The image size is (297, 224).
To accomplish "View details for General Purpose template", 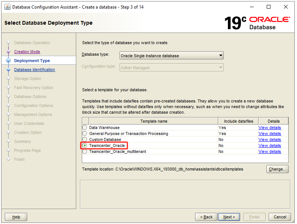I will pyautogui.click(x=269, y=134).
